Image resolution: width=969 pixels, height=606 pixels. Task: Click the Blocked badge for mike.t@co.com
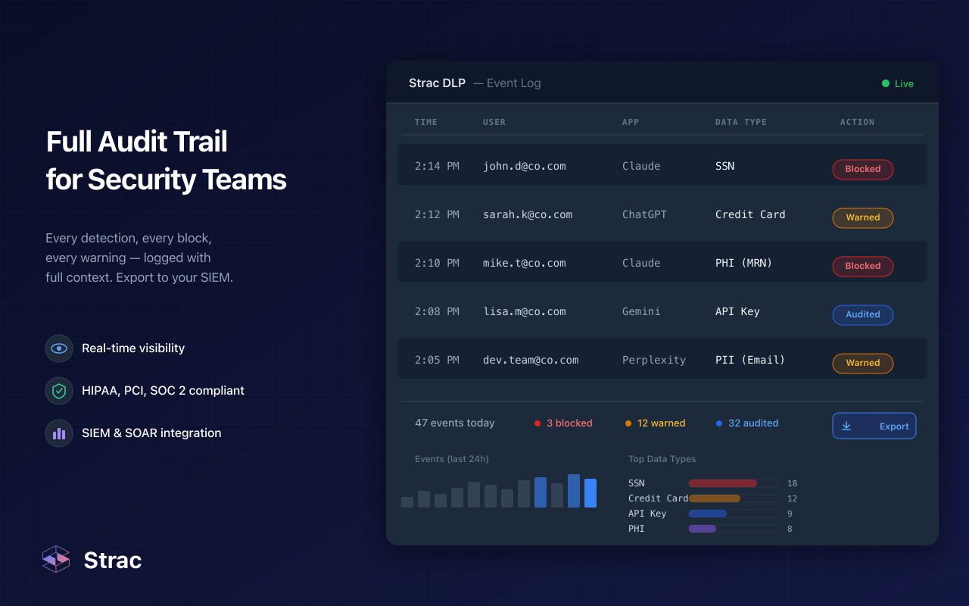coord(863,267)
